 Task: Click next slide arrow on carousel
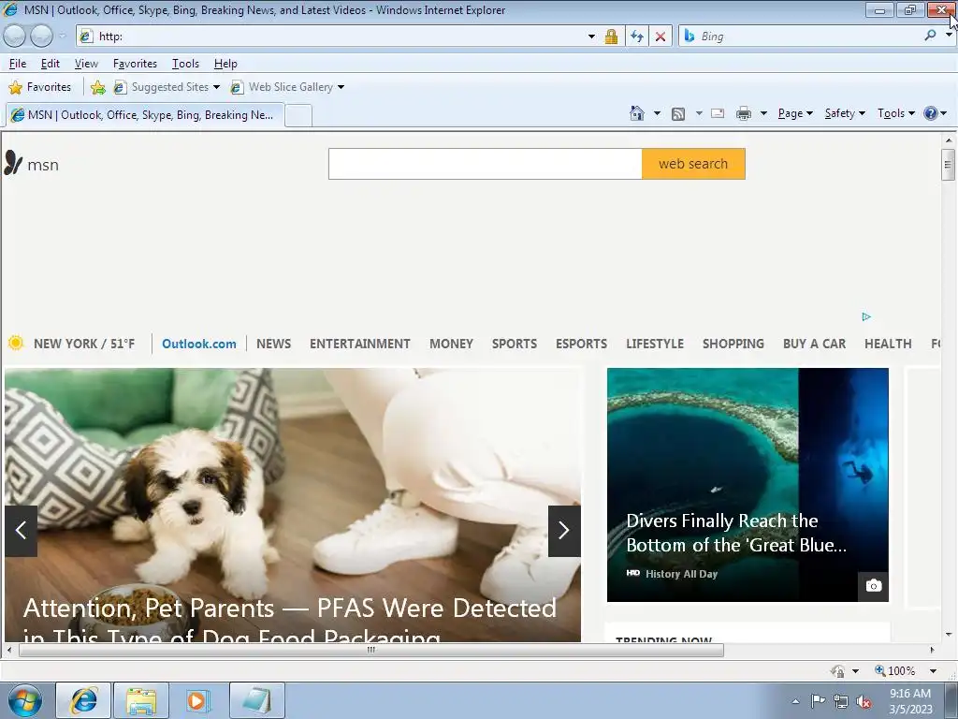coord(564,531)
